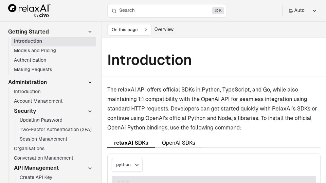Open the Models and Pricing page
The height and width of the screenshot is (183, 326).
pyautogui.click(x=35, y=50)
